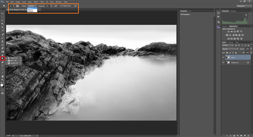Viewport: 253px width, 137px height.
Task: Switch to the Libraries tab
Action: click(x=225, y=26)
